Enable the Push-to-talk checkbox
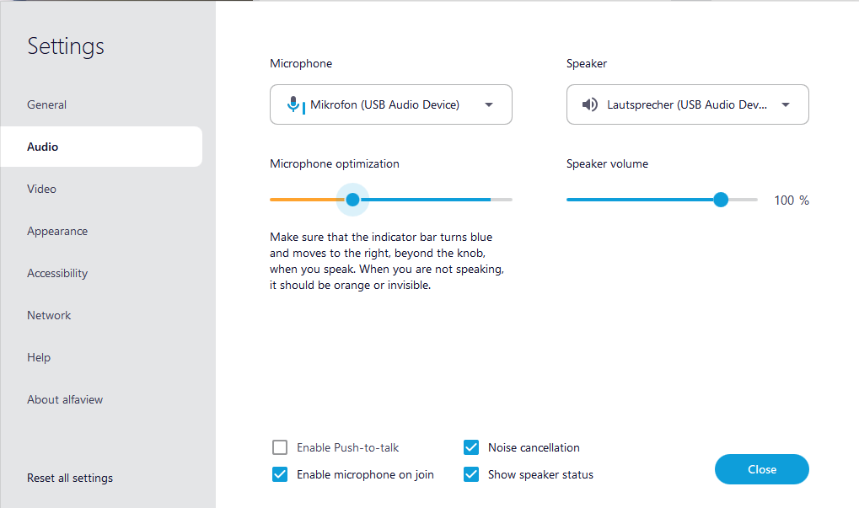The width and height of the screenshot is (859, 508). pyautogui.click(x=280, y=447)
